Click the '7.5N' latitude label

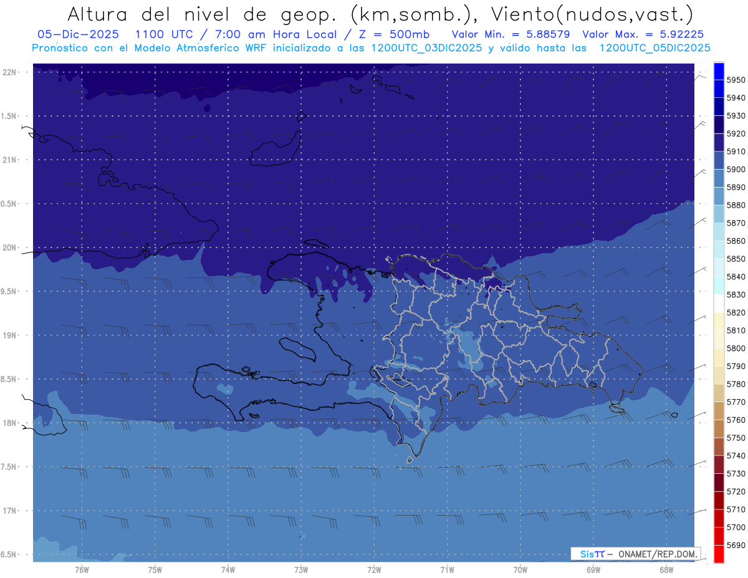tap(9, 466)
